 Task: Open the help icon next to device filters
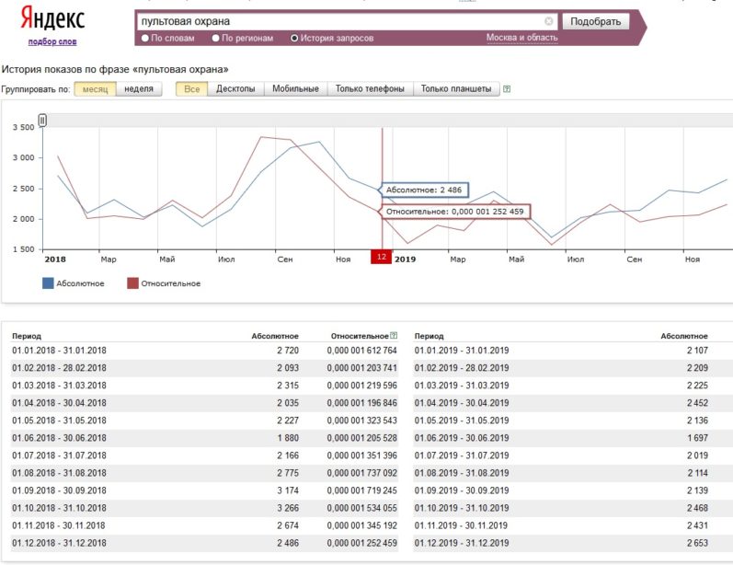tap(507, 89)
